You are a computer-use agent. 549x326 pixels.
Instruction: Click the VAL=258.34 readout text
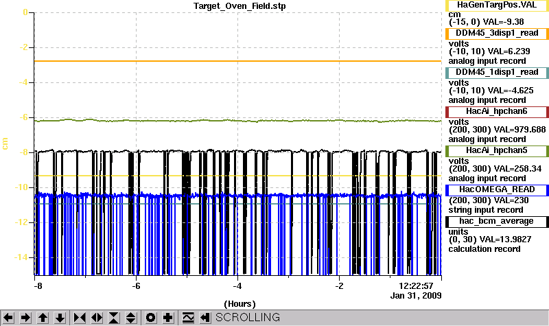[x=517, y=169]
